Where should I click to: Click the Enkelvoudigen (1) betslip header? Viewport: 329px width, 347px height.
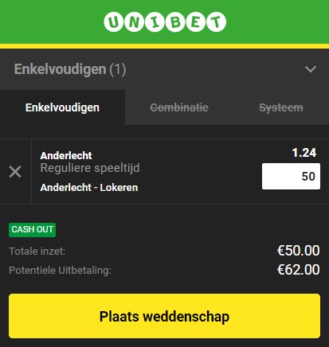70,69
